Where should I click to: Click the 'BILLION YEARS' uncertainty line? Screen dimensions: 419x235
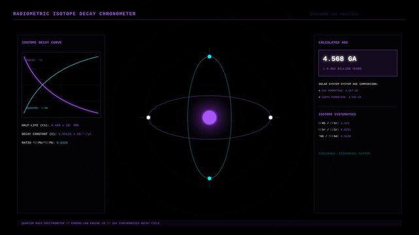343,69
